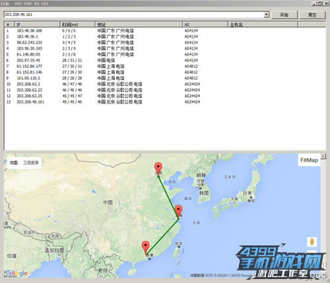Click the FitMap button
The height and width of the screenshot is (283, 330).
(309, 160)
